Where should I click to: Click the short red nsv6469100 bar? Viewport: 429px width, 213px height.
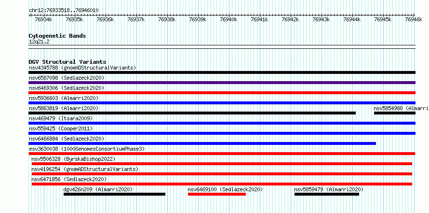point(217,194)
